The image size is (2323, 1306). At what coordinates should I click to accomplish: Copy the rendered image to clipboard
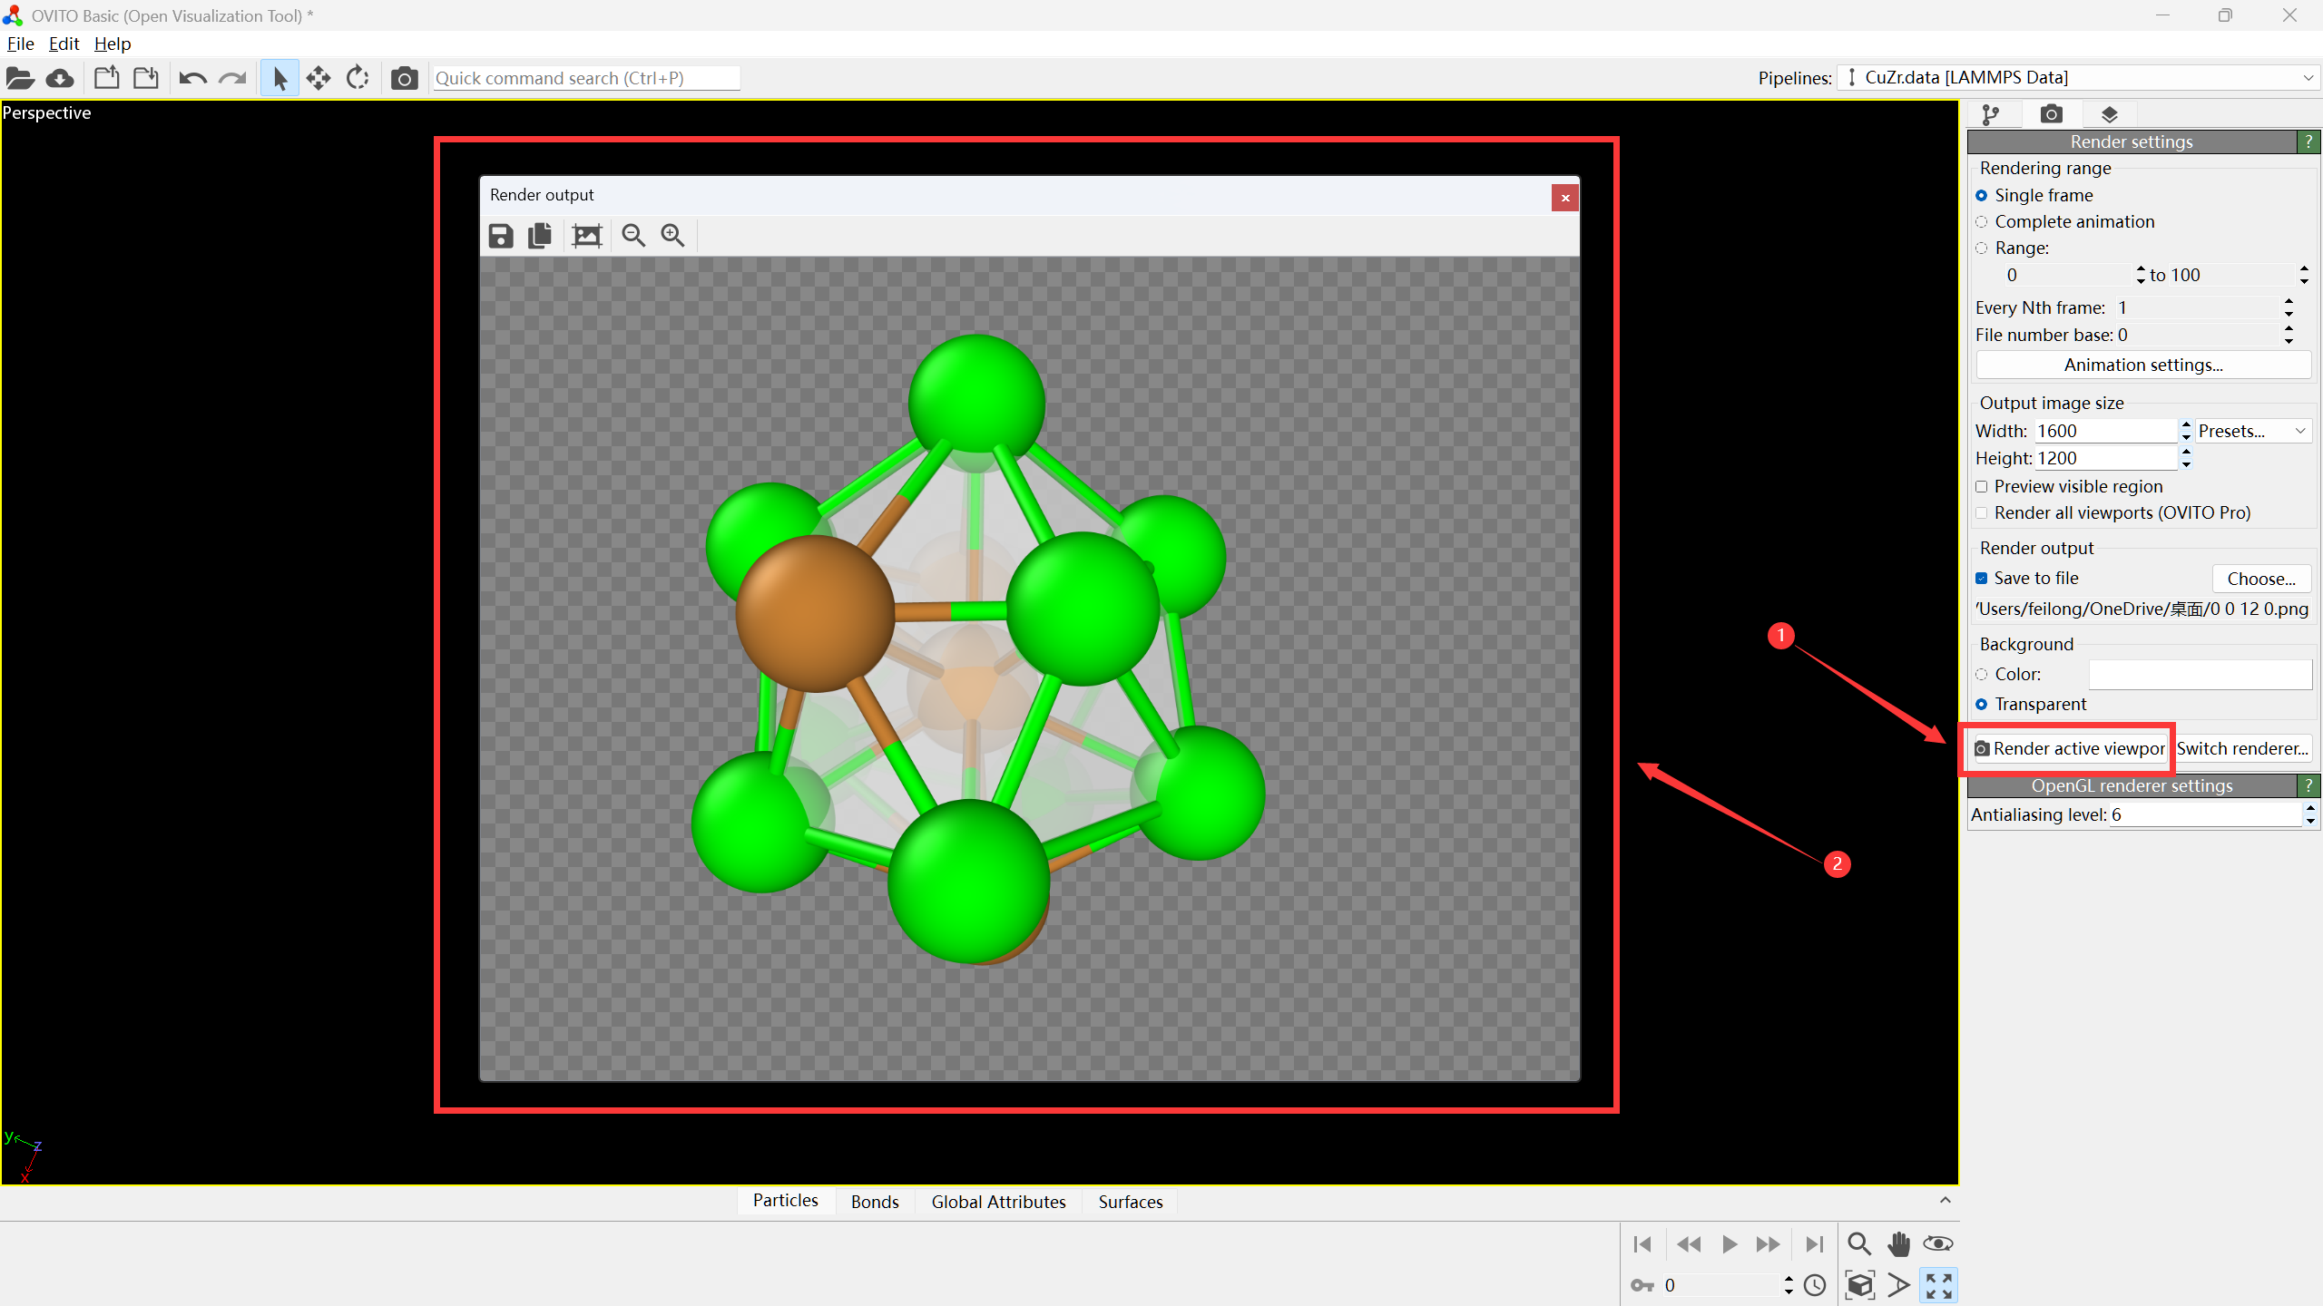point(540,236)
